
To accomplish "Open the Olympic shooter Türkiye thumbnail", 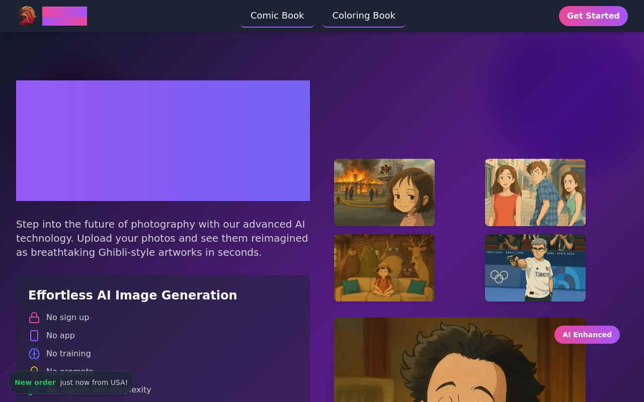I will pos(535,268).
